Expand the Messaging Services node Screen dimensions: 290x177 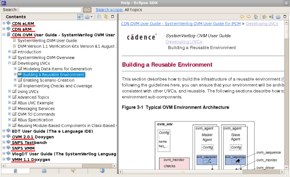[10, 108]
